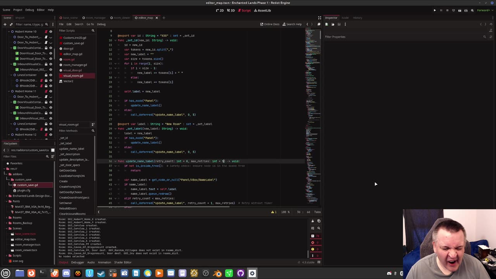
Task: Open the remote debug options icon
Action: [x=453, y=10]
